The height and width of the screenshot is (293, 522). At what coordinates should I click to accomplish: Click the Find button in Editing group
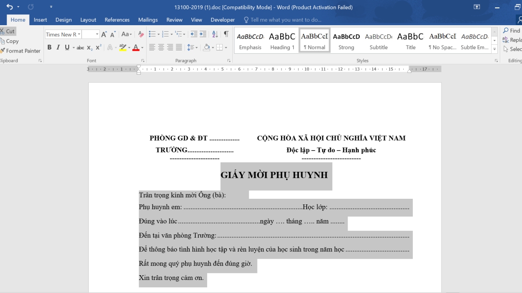[x=513, y=30]
